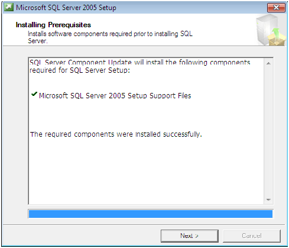This screenshot has width=289, height=248.
Task: Click the Installing Prerequisites heading
Action: point(53,25)
